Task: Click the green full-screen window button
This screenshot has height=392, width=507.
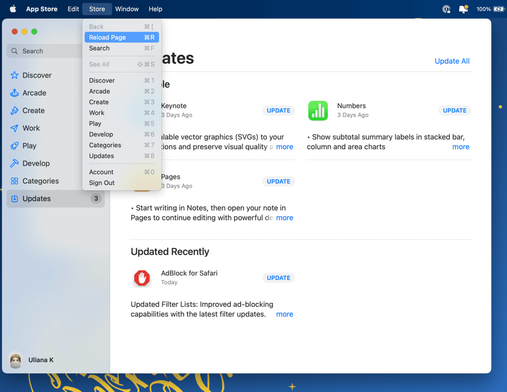Action: coord(34,32)
